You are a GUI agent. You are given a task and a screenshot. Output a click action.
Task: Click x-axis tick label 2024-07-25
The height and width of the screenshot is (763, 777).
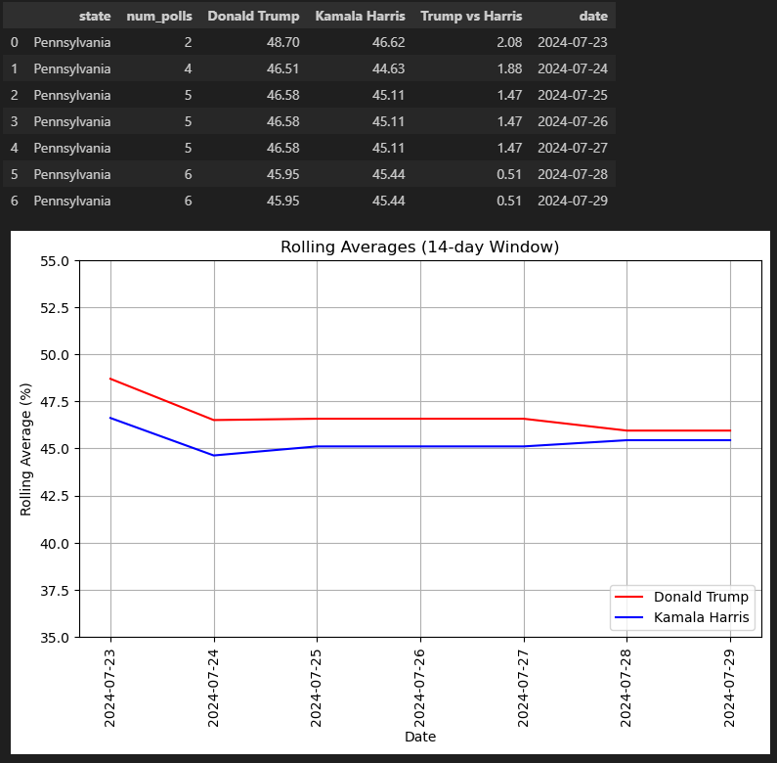(x=316, y=688)
